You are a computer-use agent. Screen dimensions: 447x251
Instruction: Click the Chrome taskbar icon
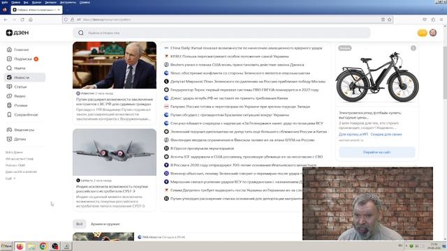coord(43,246)
